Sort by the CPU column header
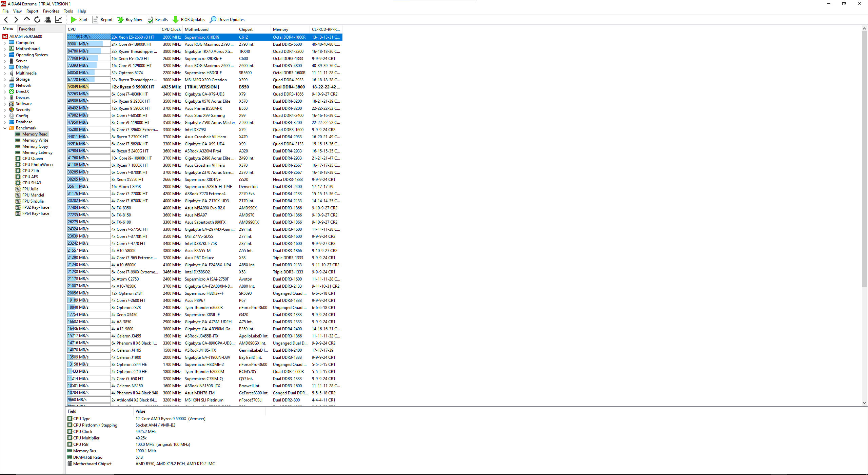This screenshot has height=475, width=868. 113,29
